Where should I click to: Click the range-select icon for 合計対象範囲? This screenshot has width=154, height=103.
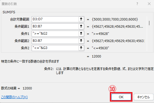[81, 19]
